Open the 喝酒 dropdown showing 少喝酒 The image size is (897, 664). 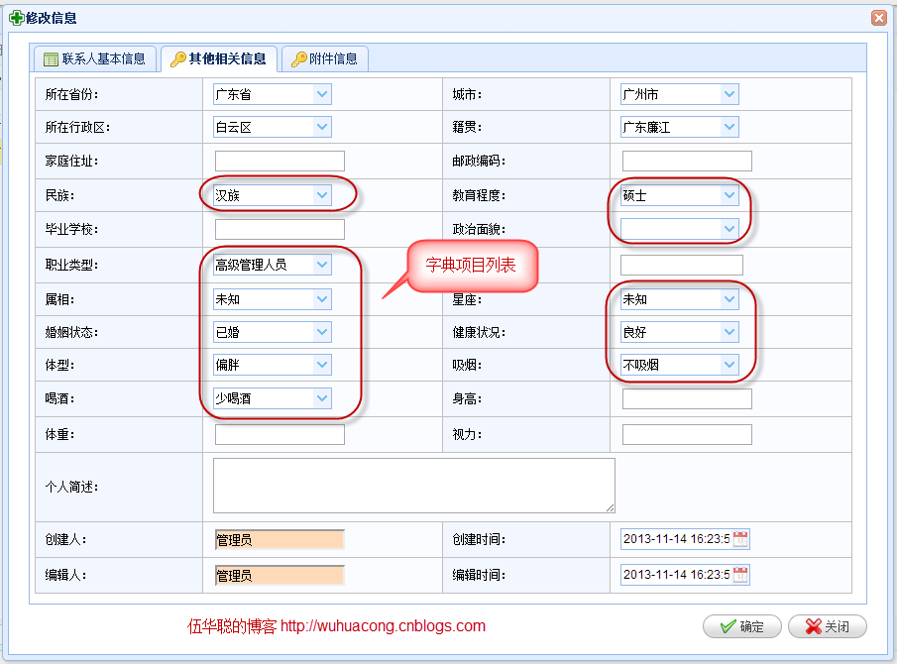click(x=323, y=398)
